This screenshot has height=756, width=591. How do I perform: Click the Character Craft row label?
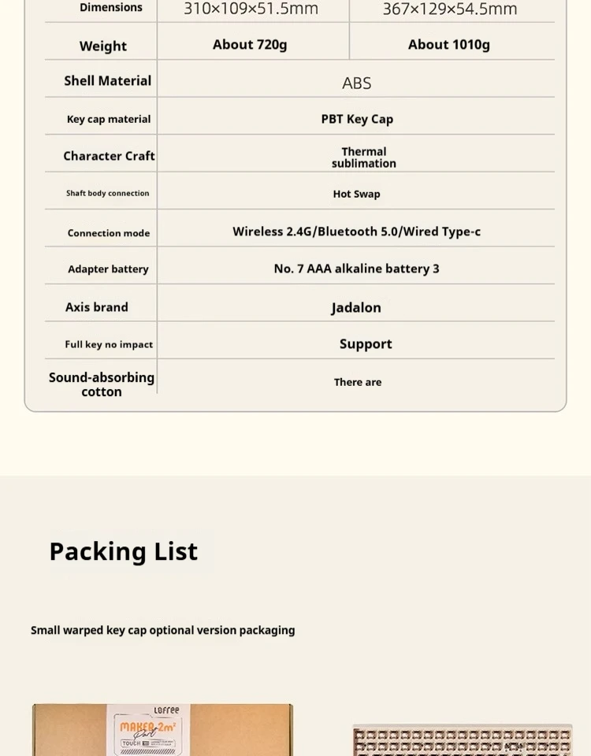(x=109, y=156)
